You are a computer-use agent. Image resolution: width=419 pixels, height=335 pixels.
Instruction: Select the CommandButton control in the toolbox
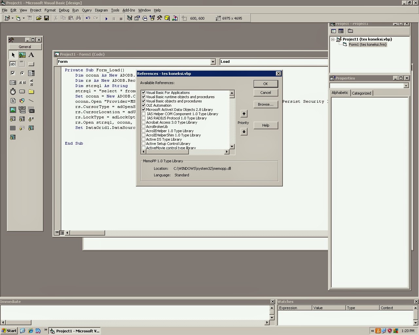[x=31, y=64]
